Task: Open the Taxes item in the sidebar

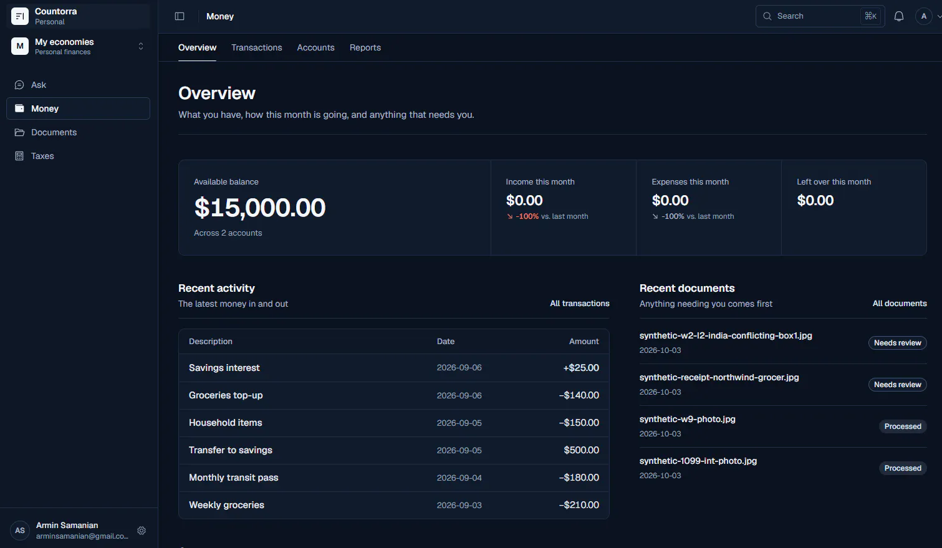Action: 78,156
